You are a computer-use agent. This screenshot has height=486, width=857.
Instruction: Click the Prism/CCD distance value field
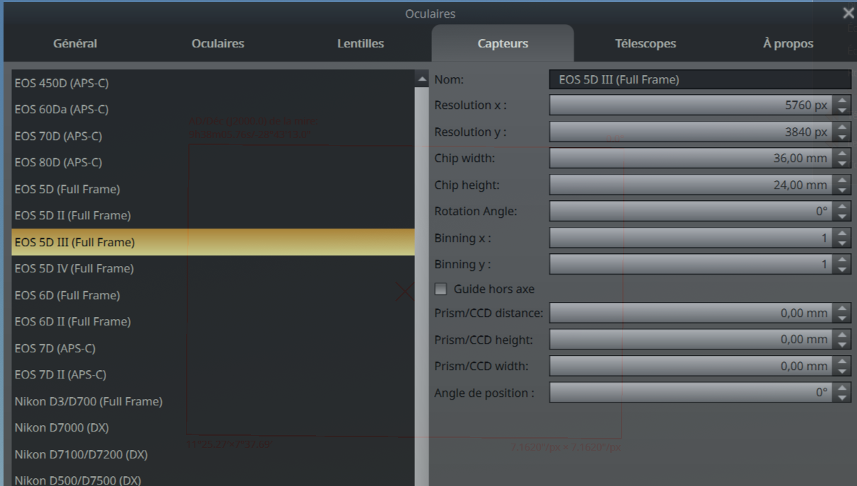click(691, 313)
